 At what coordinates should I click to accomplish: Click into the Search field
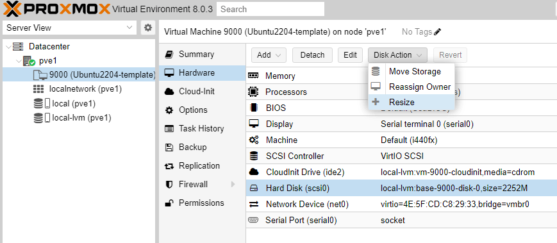[270, 9]
